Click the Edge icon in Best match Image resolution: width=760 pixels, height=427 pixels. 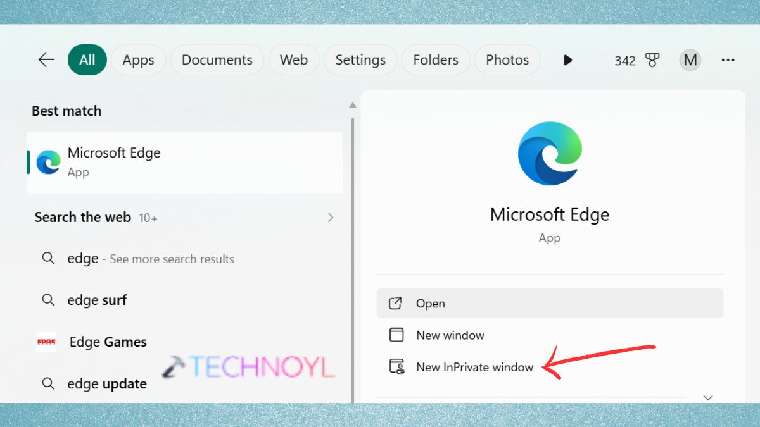click(x=48, y=162)
